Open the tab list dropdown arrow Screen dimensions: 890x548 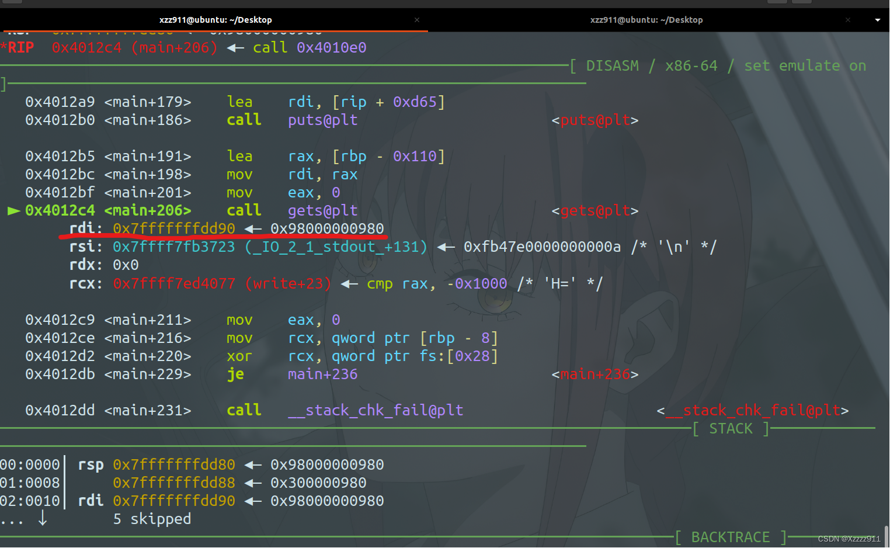point(877,20)
